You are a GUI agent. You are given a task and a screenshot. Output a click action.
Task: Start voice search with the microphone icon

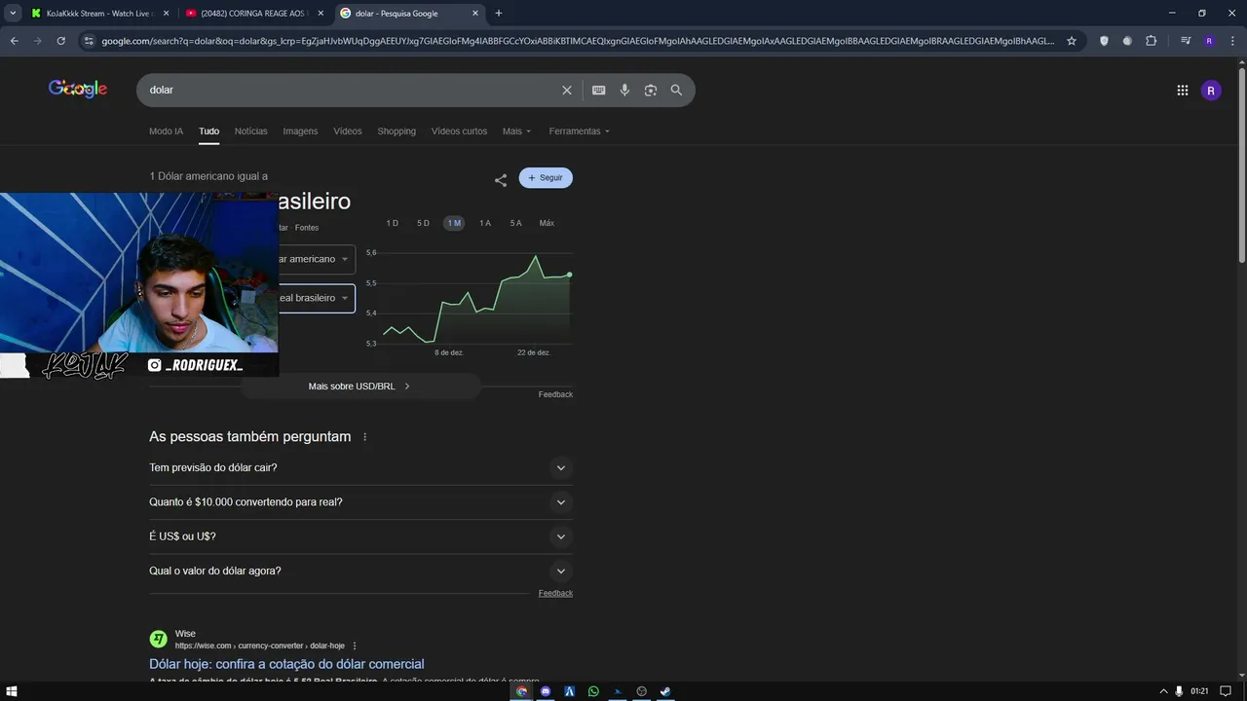(x=624, y=90)
